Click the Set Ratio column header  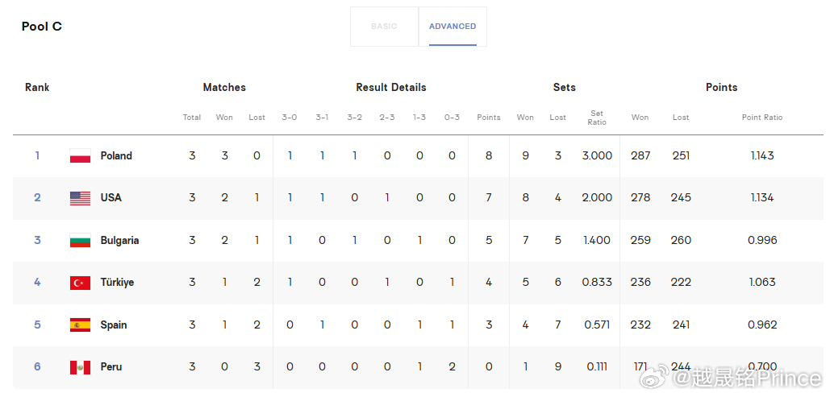(x=597, y=118)
